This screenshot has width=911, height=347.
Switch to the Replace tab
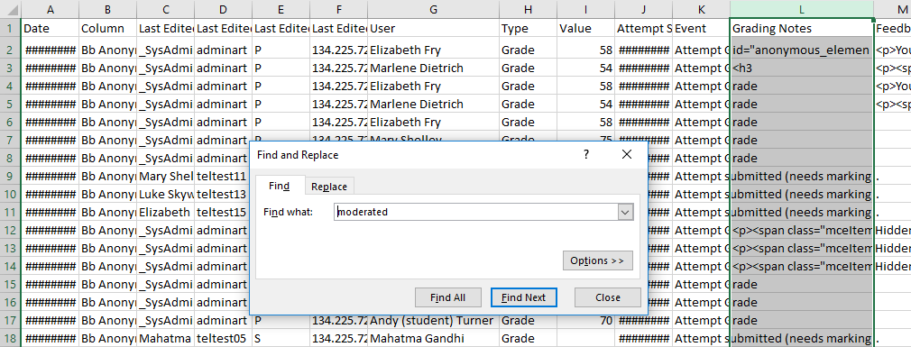pos(329,187)
